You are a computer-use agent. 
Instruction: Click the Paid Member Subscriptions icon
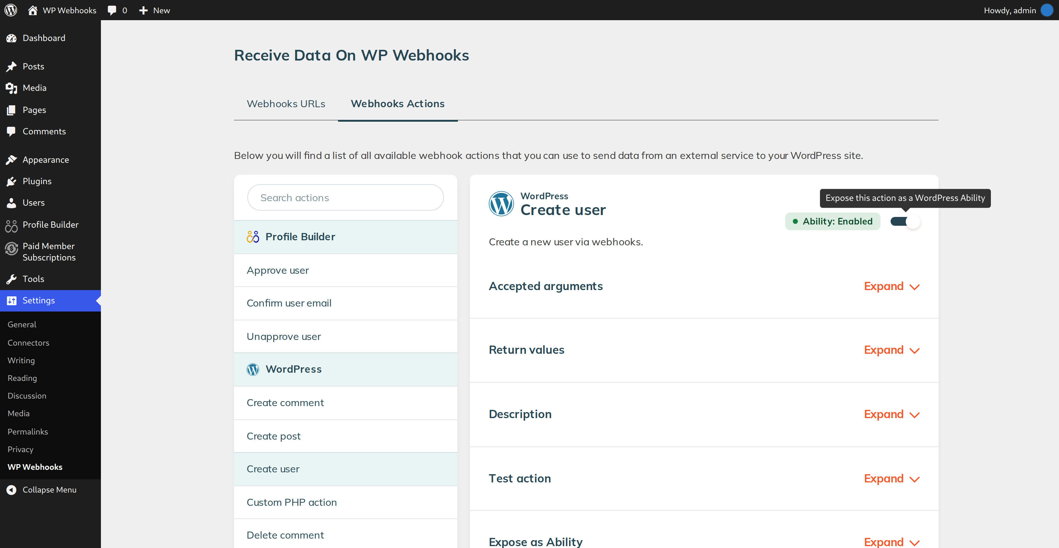click(x=11, y=248)
